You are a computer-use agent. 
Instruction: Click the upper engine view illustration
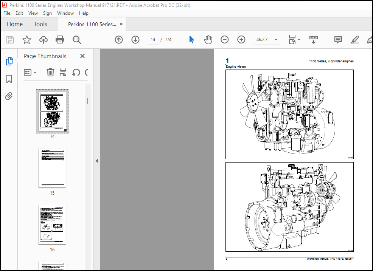pos(289,115)
